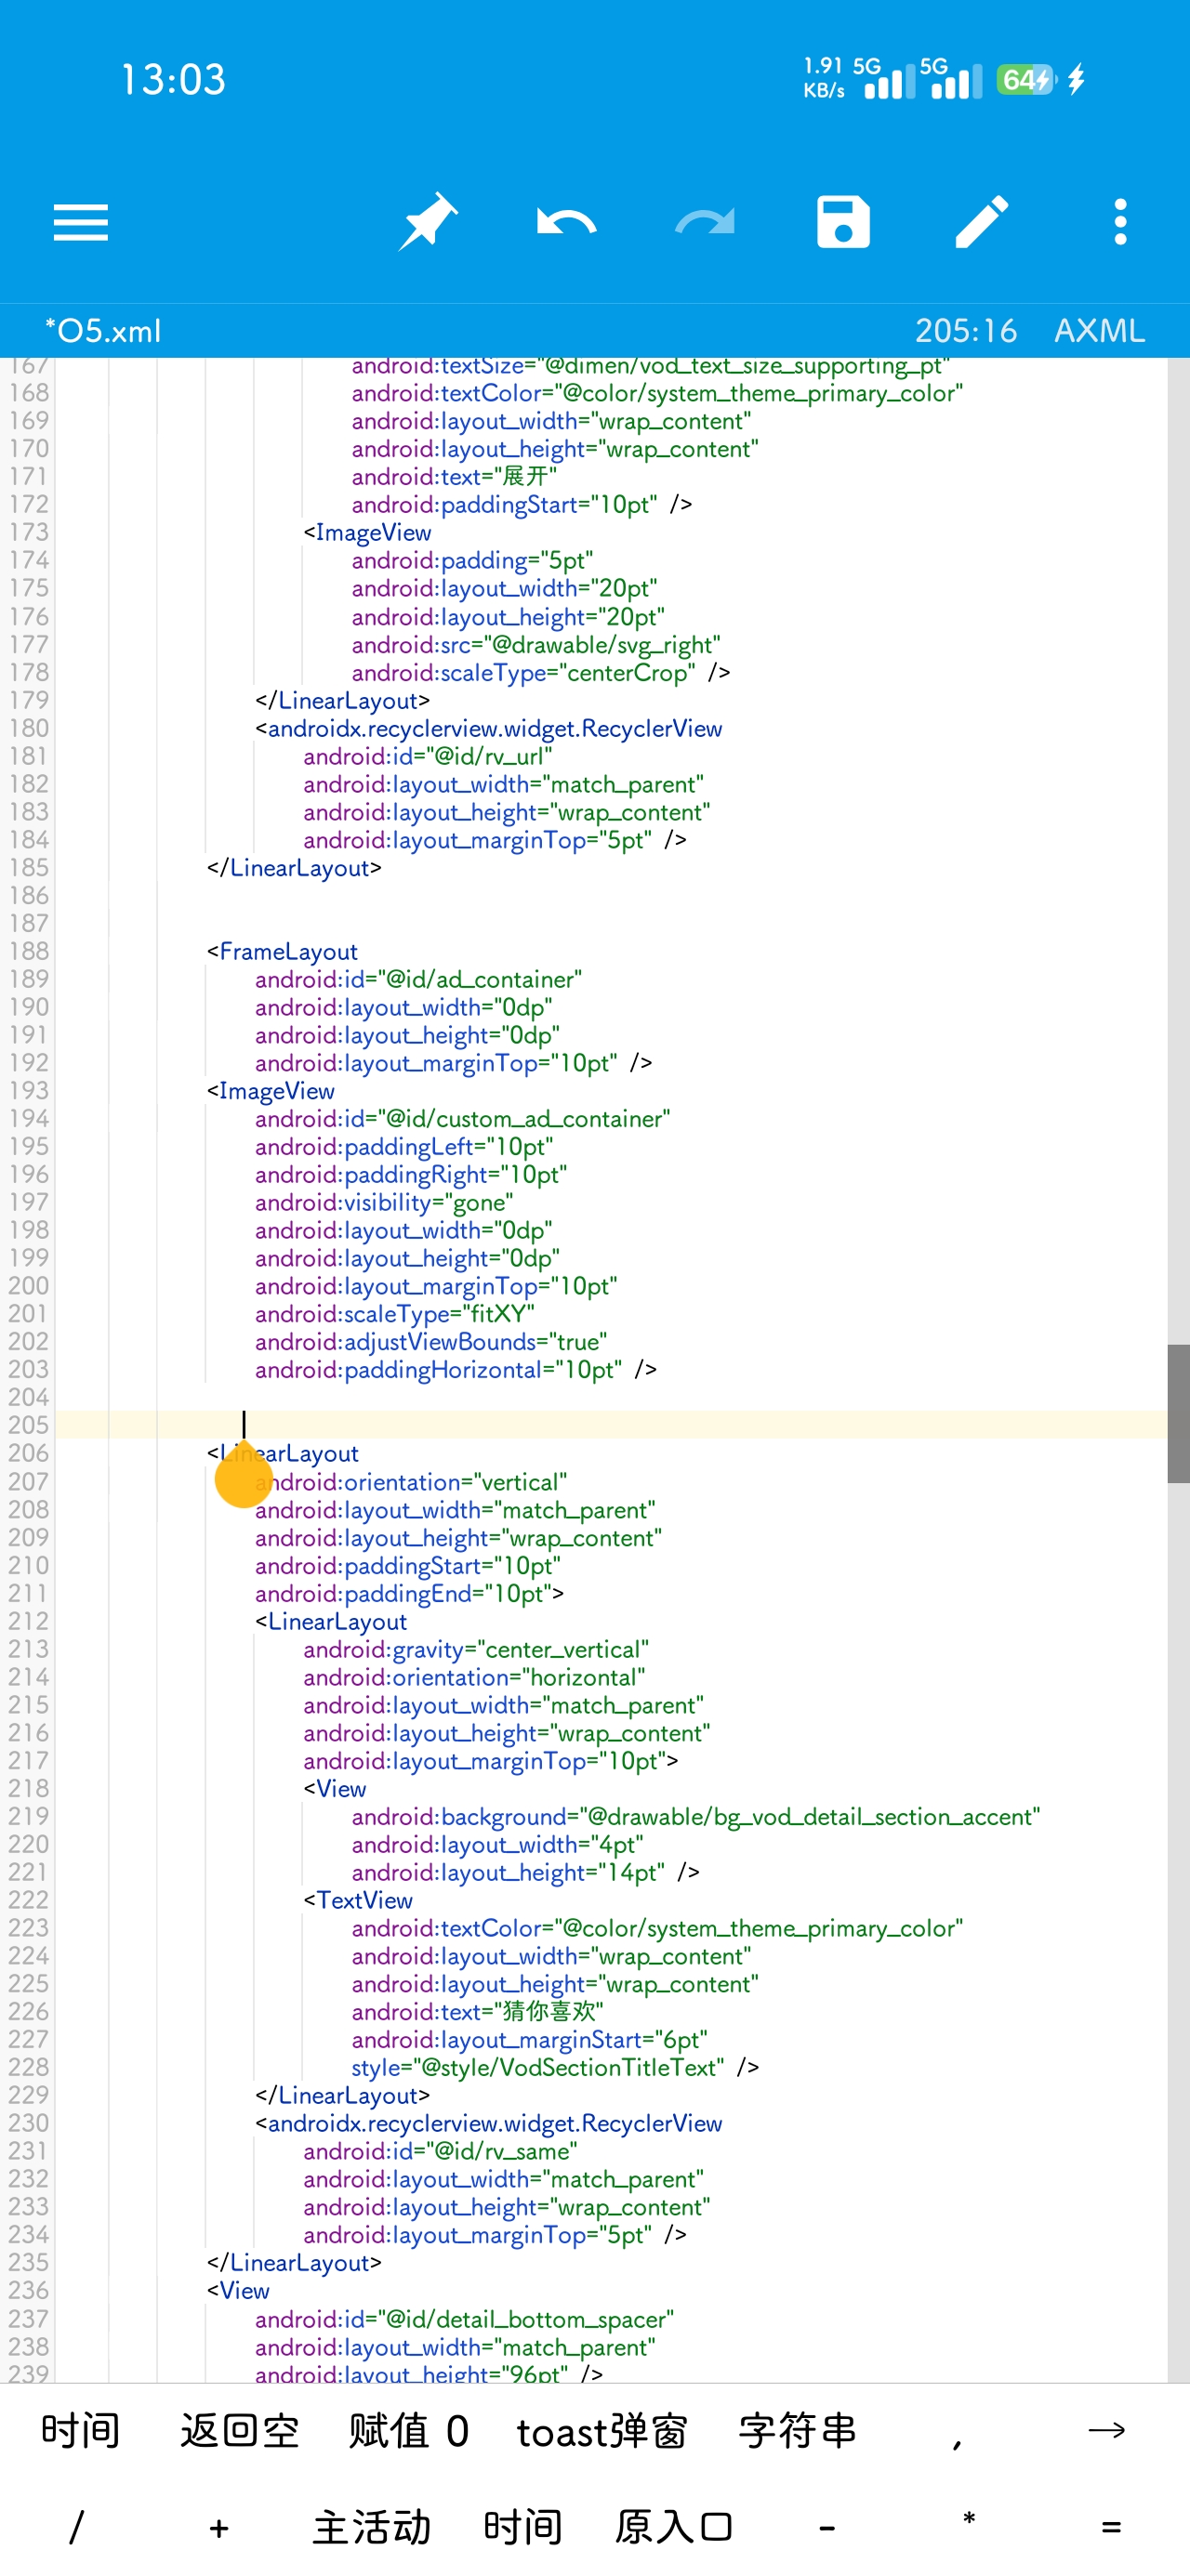Click the @id/rv_url attribute line
This screenshot has height=2576, width=1190.
[x=428, y=756]
